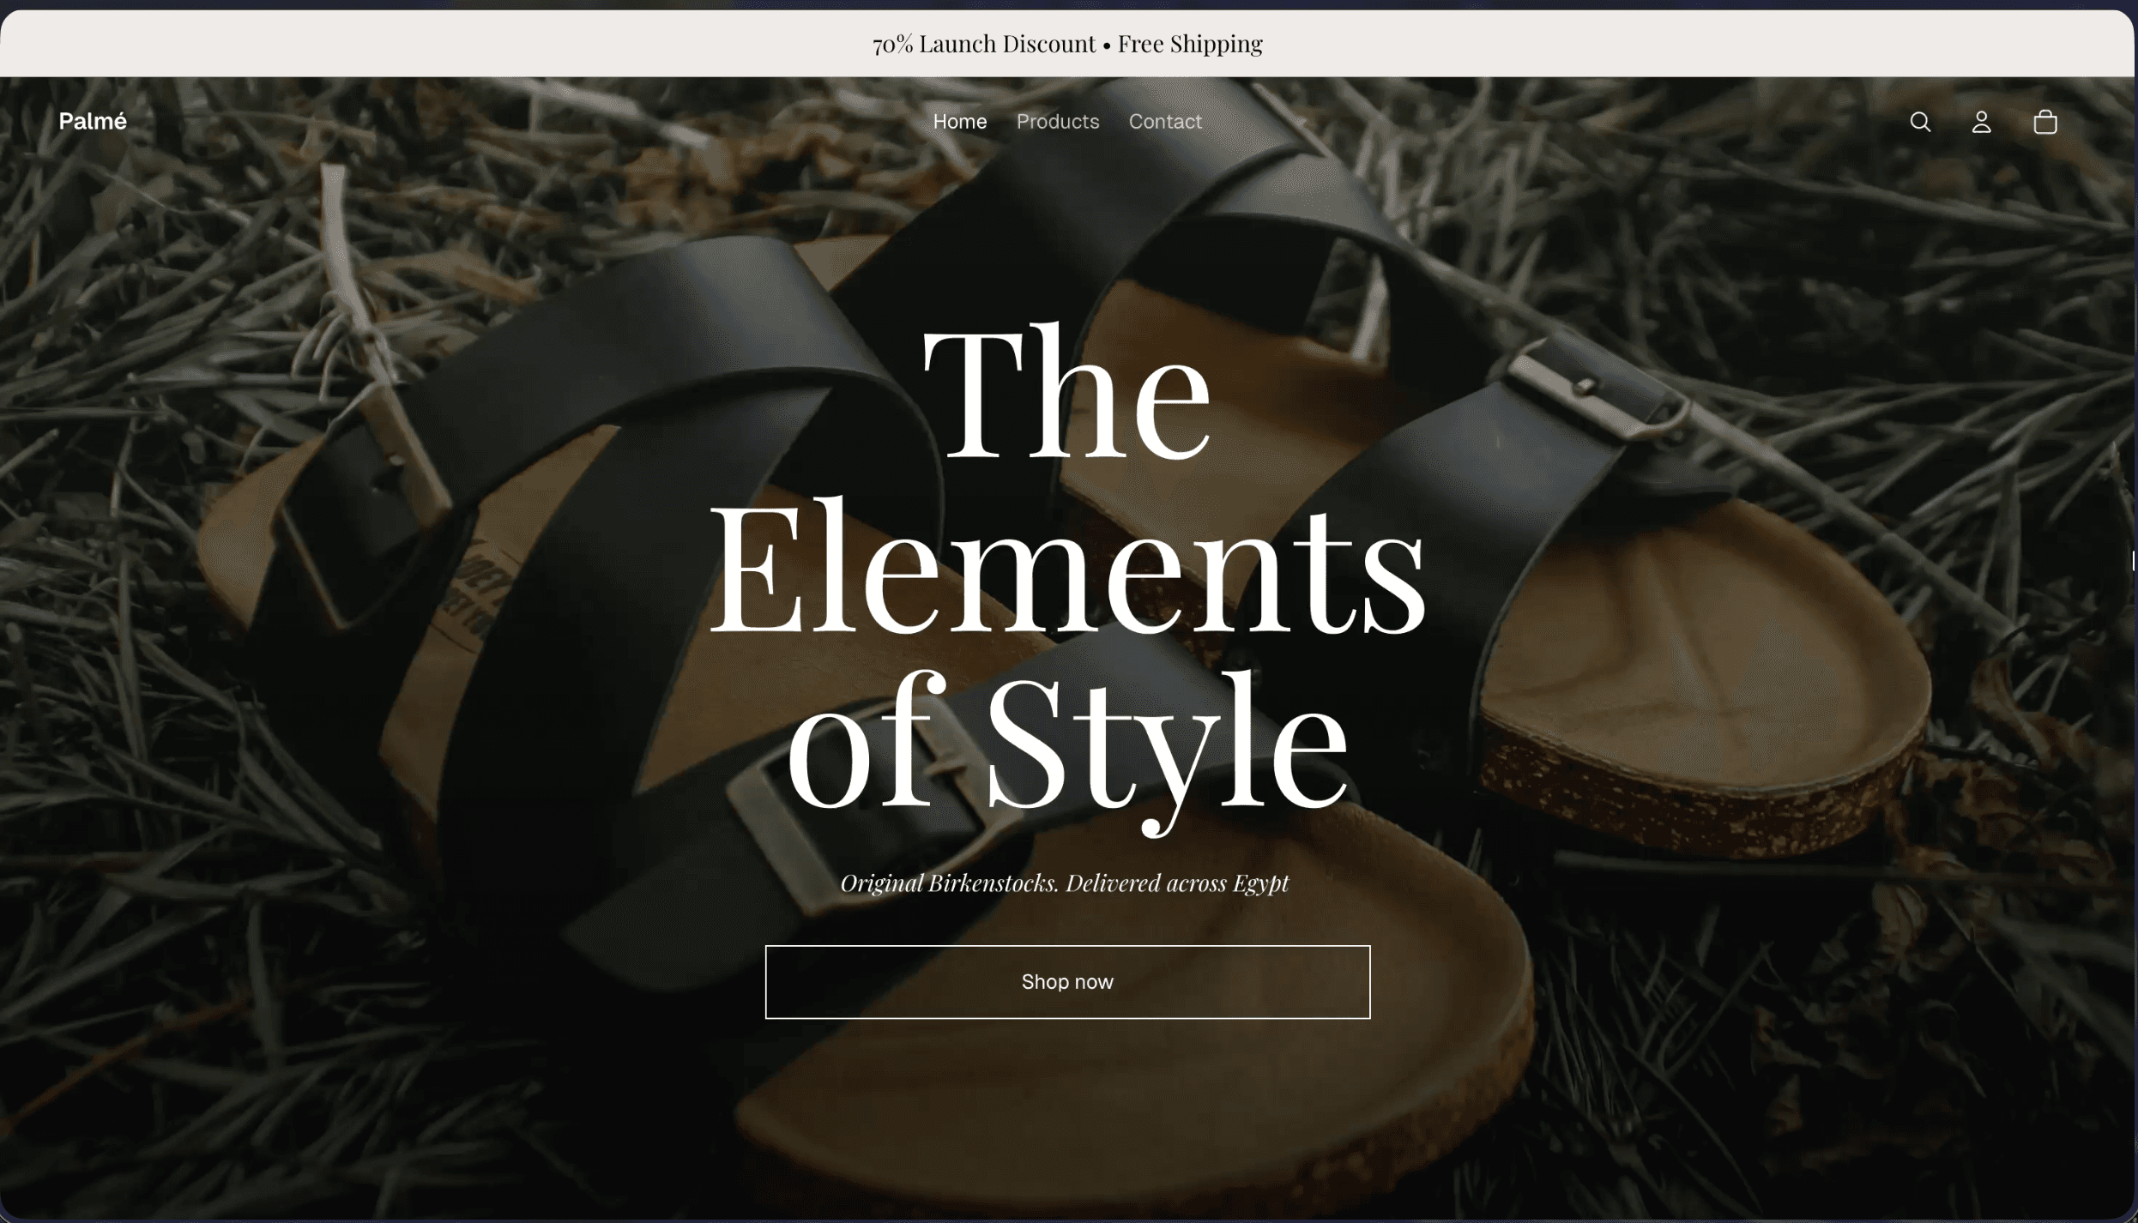2138x1223 pixels.
Task: Open the shopping bag cart icon
Action: tap(2045, 122)
